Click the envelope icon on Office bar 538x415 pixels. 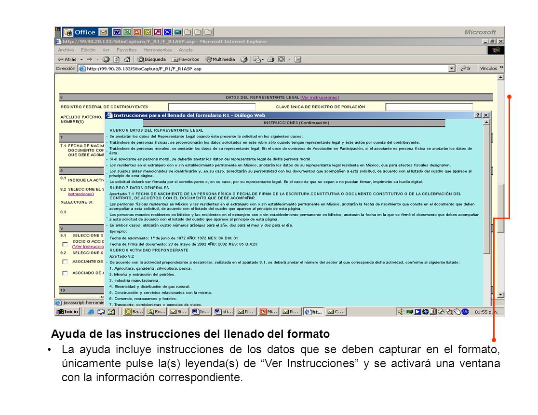(x=103, y=32)
